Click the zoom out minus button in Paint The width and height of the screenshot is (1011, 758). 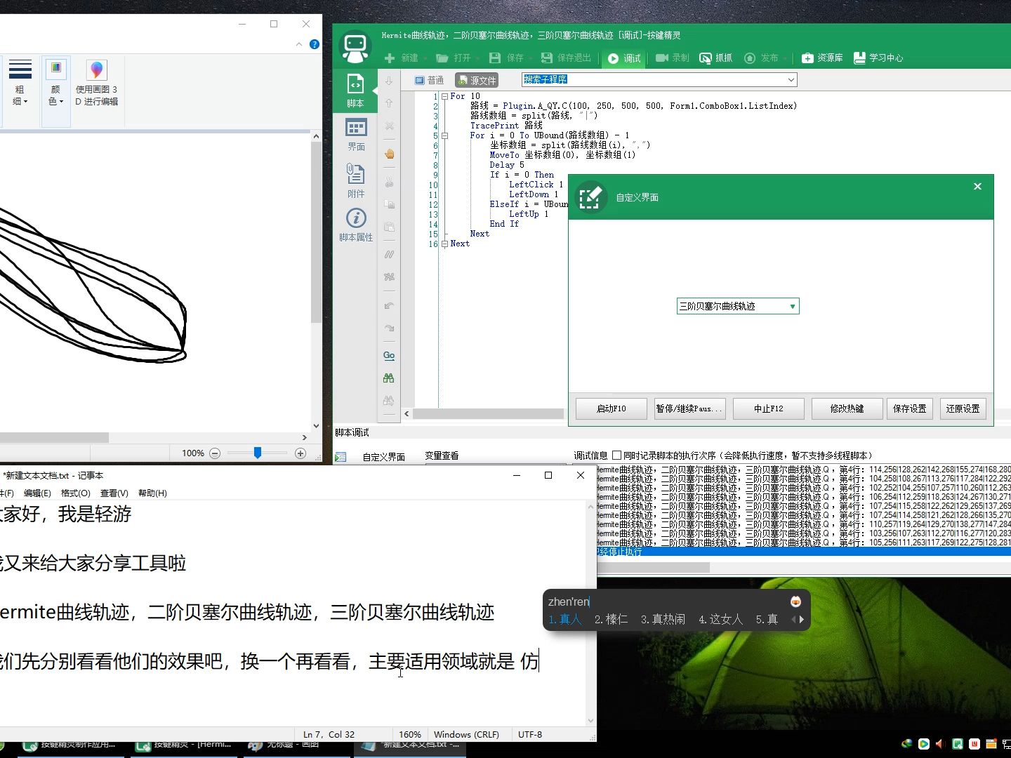pyautogui.click(x=215, y=453)
